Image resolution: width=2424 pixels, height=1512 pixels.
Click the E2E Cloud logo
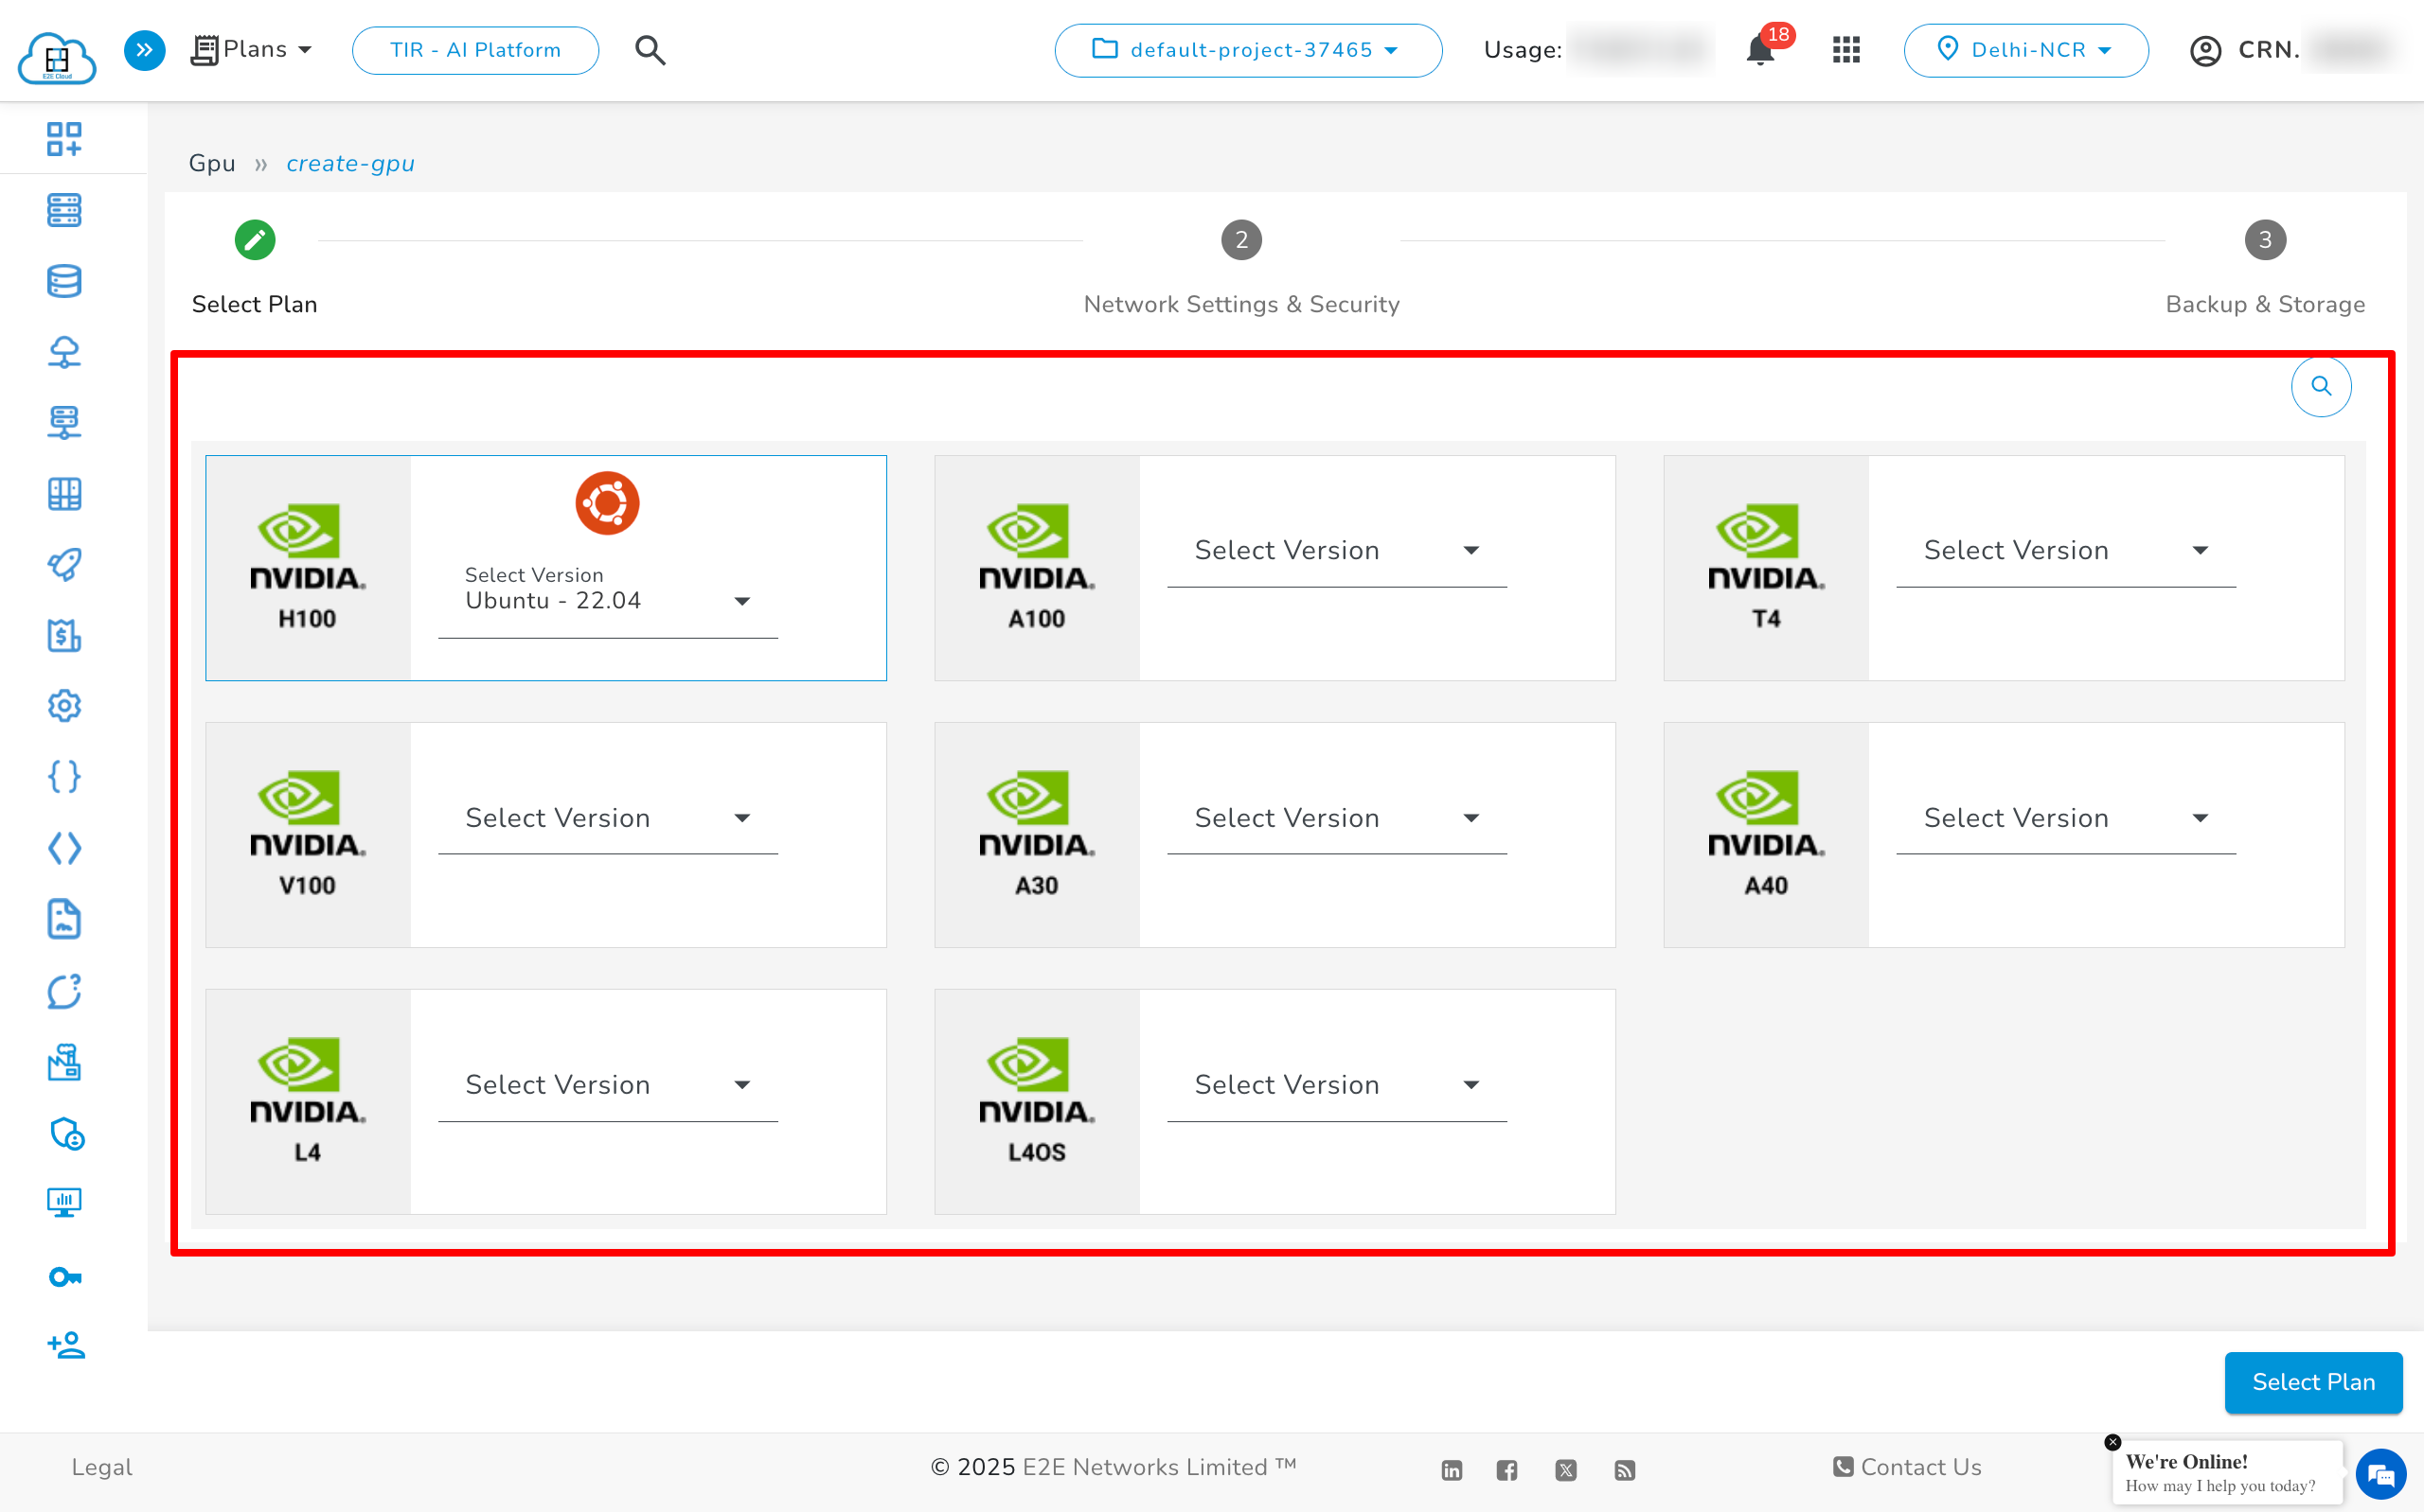click(x=57, y=56)
